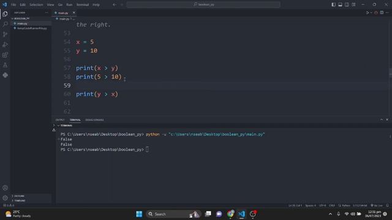Viewport: 392px width, 220px height.
Task: Navigate back with the left arrow
Action: [x=115, y=4]
